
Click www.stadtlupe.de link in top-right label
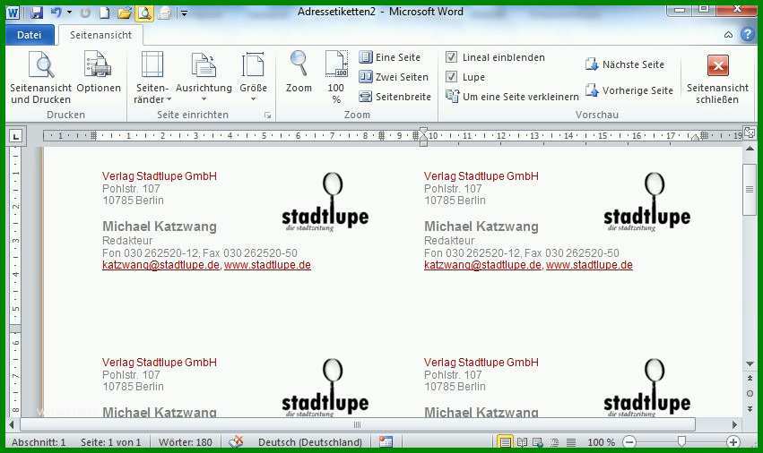coord(589,265)
